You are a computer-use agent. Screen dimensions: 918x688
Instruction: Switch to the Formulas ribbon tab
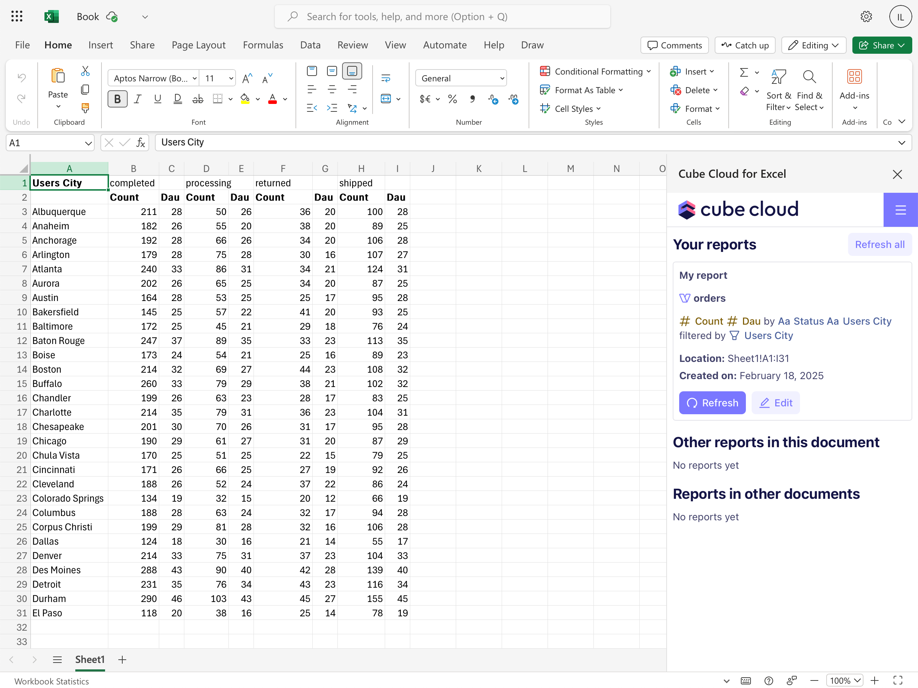(263, 45)
